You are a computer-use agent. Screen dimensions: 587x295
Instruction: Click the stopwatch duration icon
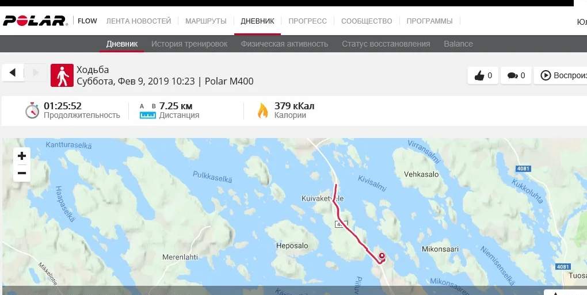pos(32,110)
